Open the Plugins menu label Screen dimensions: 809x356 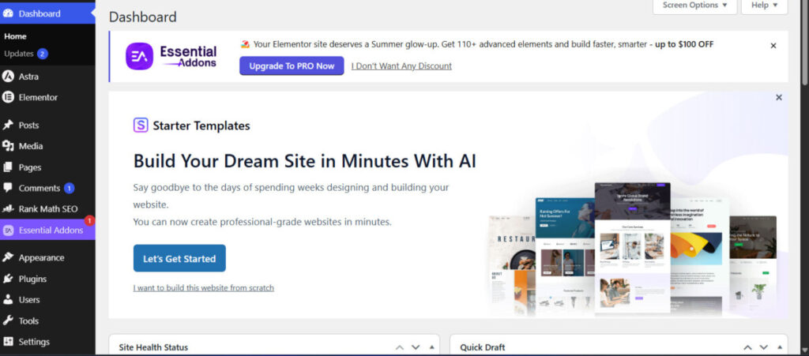pyautogui.click(x=32, y=279)
